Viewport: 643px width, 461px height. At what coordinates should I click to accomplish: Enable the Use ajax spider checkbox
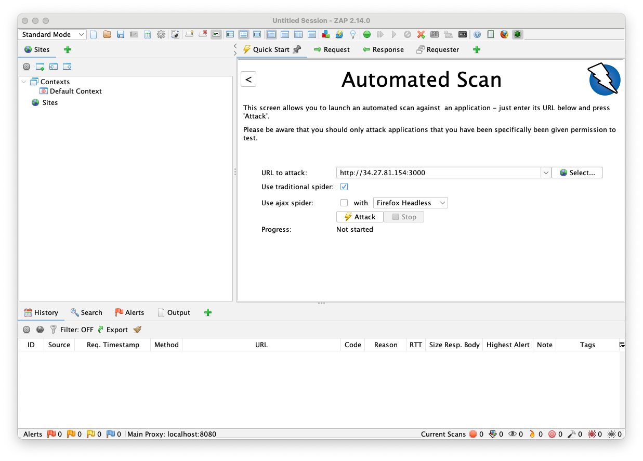coord(344,203)
